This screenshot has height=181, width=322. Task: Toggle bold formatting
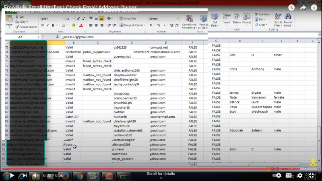(42, 25)
